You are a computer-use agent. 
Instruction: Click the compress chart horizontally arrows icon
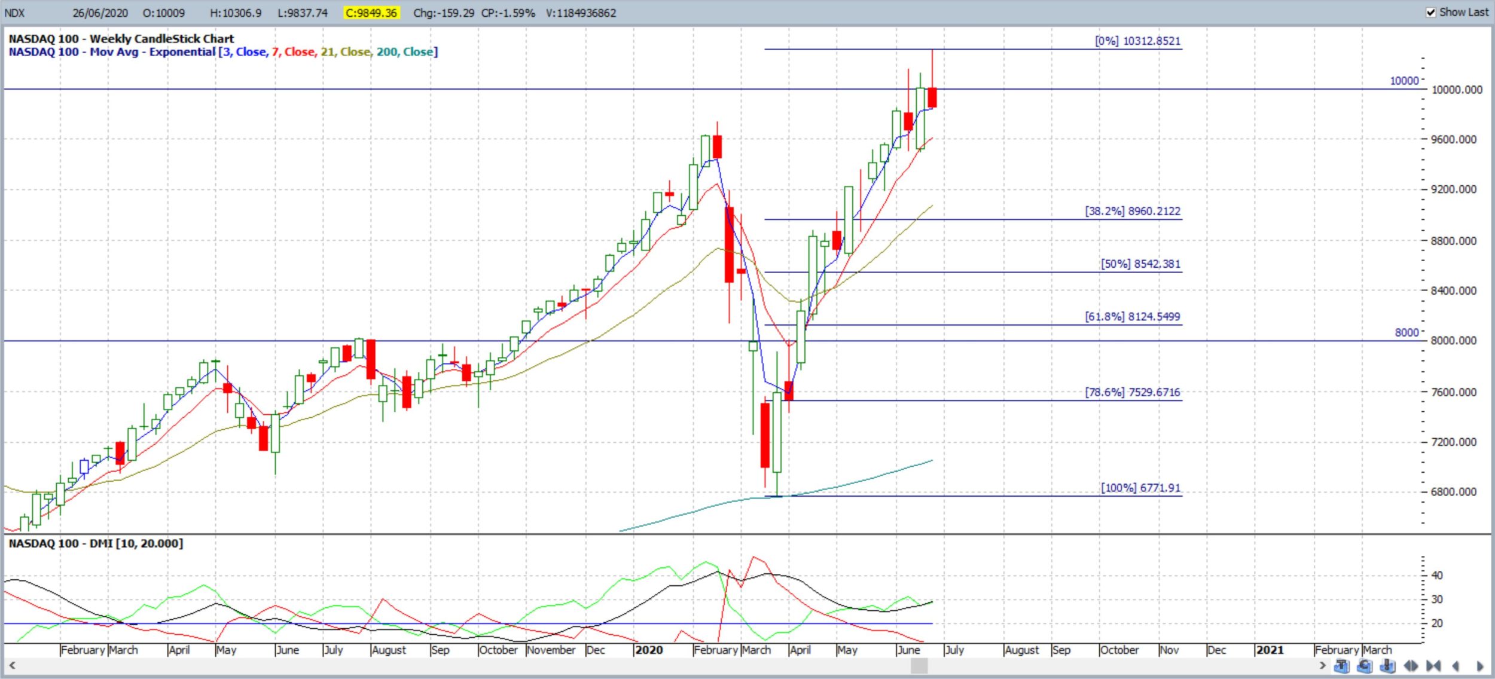click(x=1433, y=666)
